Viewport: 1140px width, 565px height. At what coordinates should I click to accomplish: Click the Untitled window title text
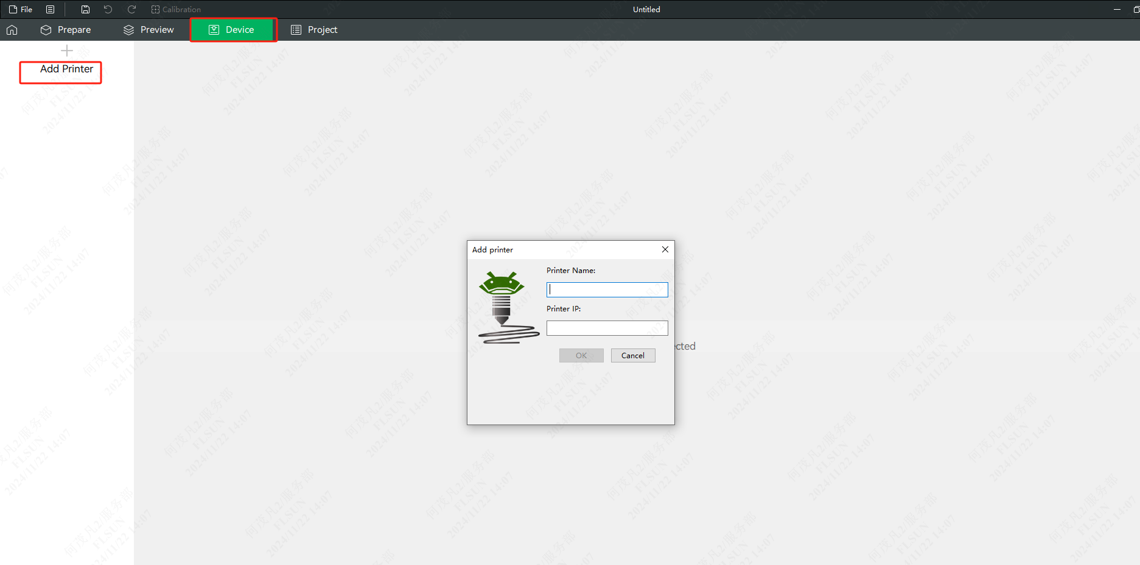[646, 9]
